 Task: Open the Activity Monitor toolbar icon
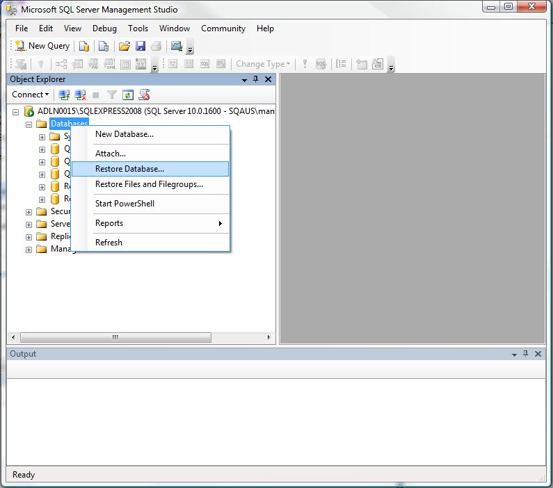click(177, 47)
